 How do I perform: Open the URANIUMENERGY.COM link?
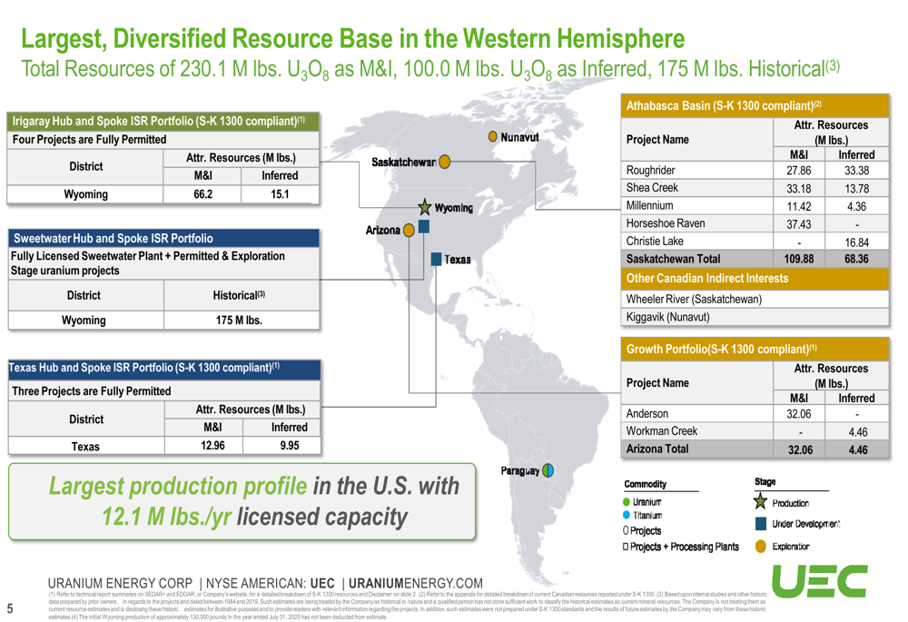415,583
